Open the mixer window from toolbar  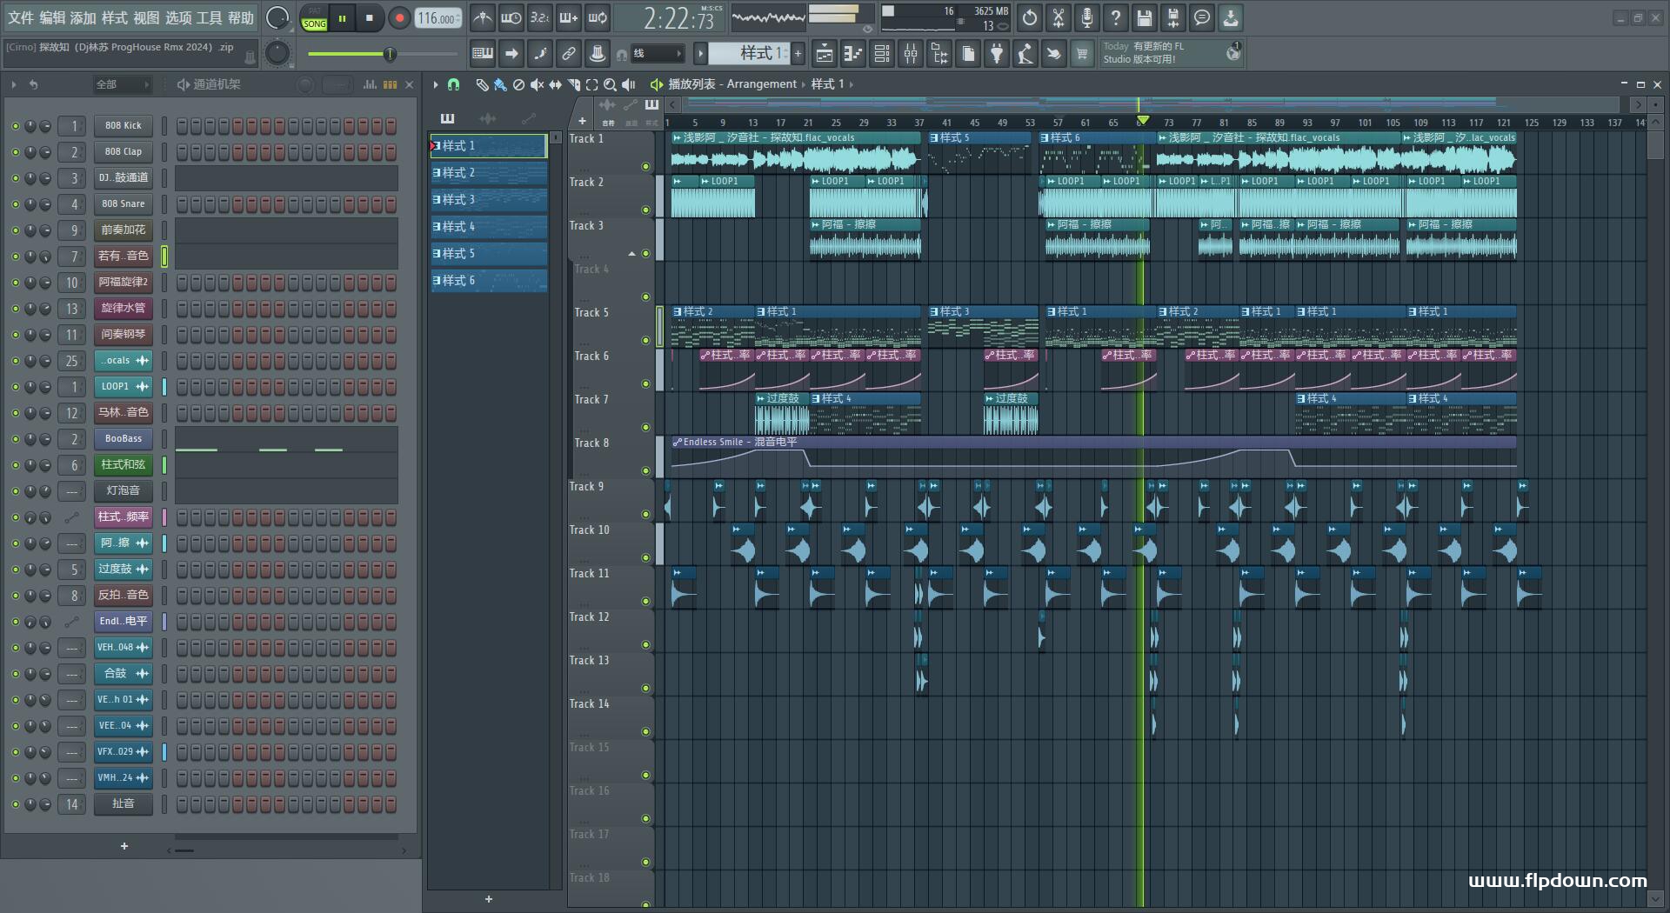[x=911, y=55]
